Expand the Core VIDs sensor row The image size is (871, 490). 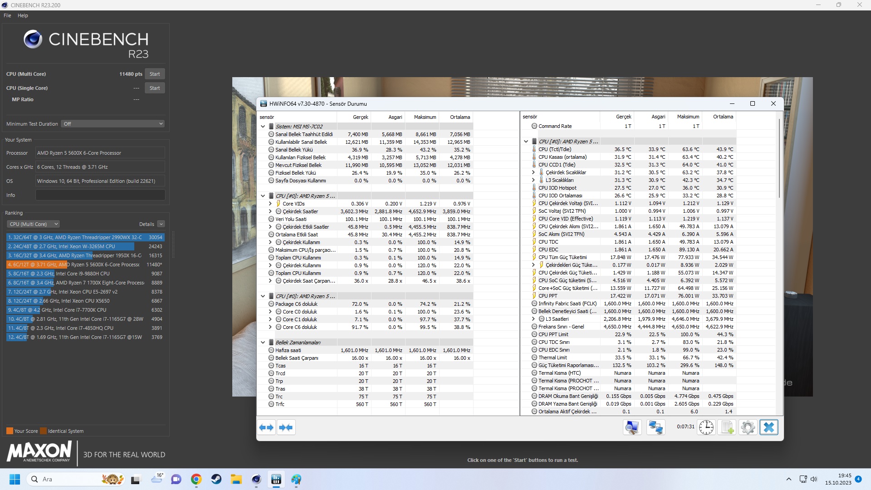point(270,204)
